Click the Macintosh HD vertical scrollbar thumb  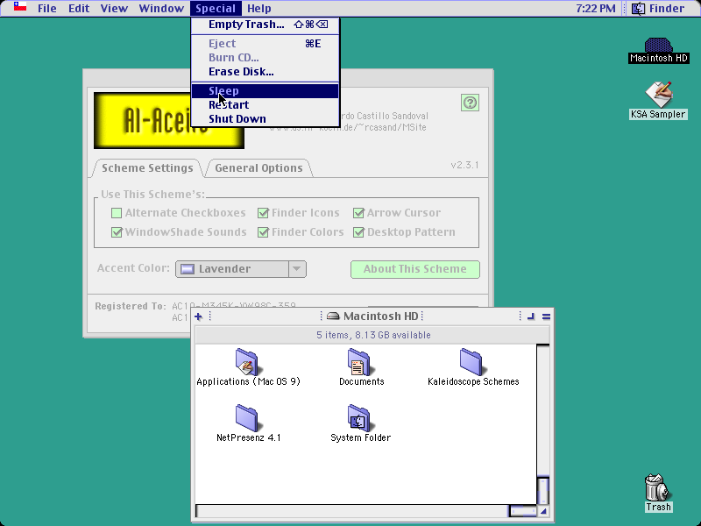[x=542, y=490]
